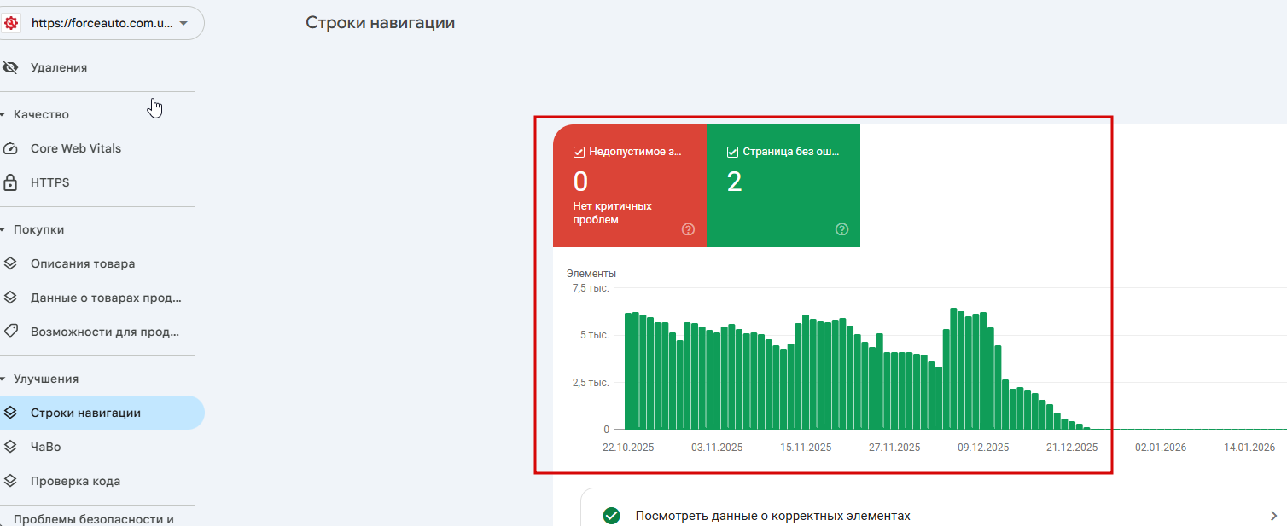Click the layers icon beside ЧаВо
The height and width of the screenshot is (526, 1287).
[x=10, y=446]
